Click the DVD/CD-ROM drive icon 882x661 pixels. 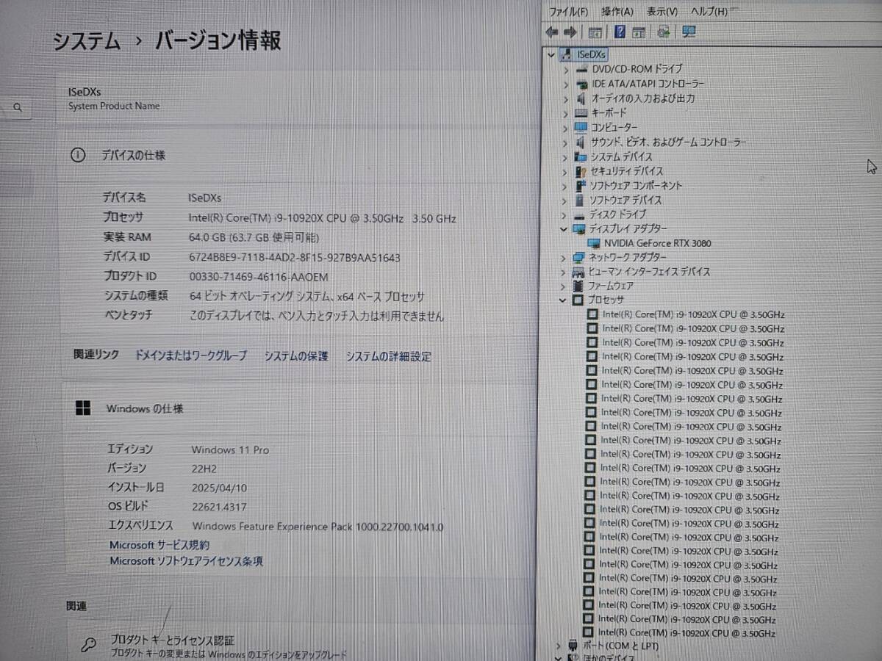click(x=581, y=69)
